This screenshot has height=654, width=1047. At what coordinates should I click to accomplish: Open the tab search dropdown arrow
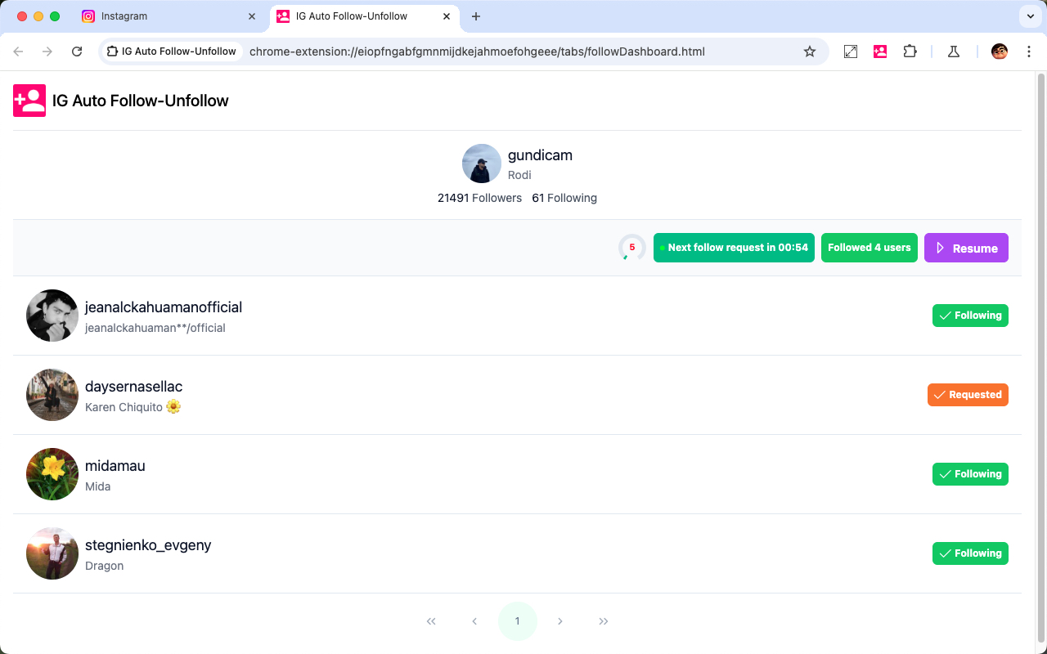coord(1029,16)
